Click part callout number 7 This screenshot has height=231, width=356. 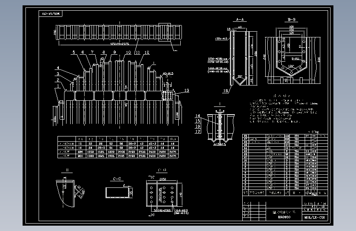92,52
